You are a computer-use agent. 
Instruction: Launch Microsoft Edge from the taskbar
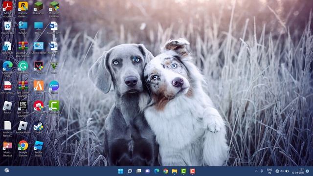156,171
